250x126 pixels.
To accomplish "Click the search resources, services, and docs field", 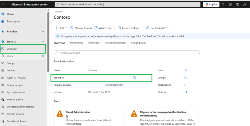I will [128, 5].
